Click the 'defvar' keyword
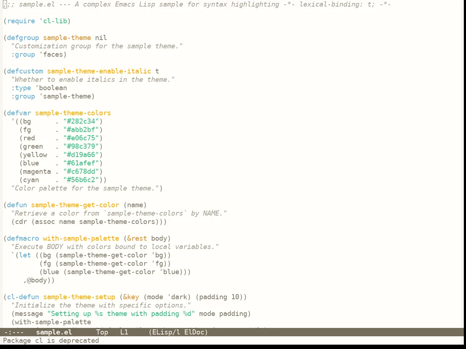Viewport: 466px width, 349px height. click(19, 113)
